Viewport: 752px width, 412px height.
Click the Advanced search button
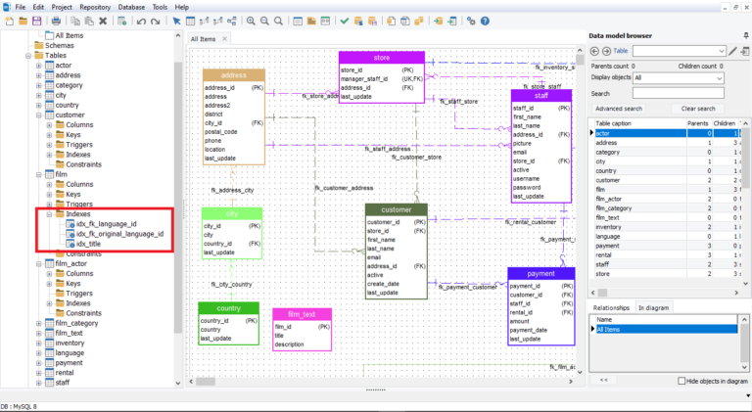(619, 109)
